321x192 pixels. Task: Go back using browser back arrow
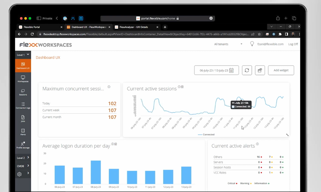[19, 34]
